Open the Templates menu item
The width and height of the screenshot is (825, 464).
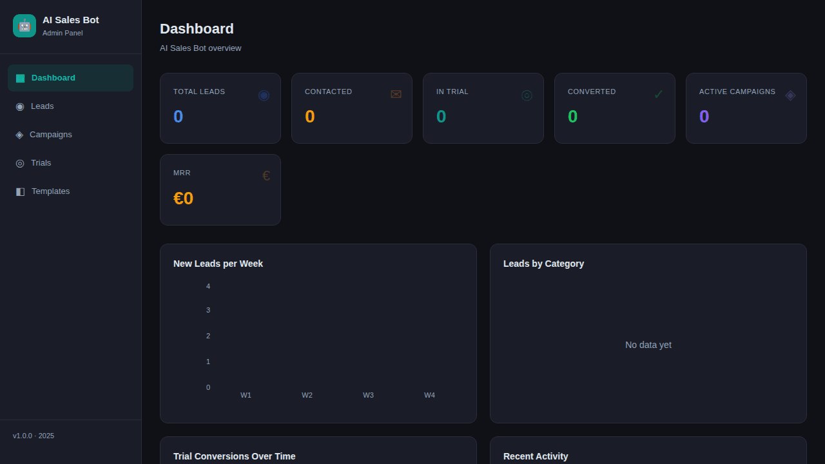click(x=50, y=191)
